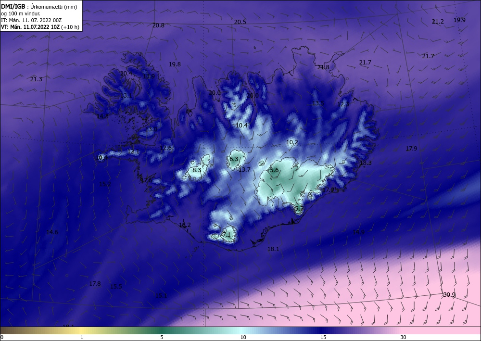The height and width of the screenshot is (341, 481).
Task: Click the value 21.8 on the map
Action: tap(323, 67)
